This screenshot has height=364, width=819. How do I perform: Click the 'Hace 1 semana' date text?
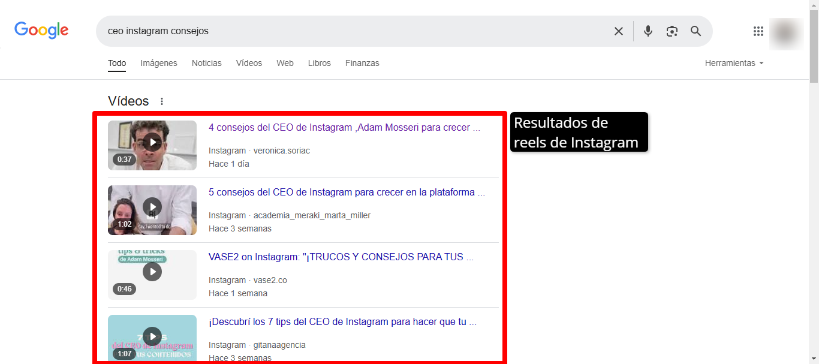coord(238,293)
